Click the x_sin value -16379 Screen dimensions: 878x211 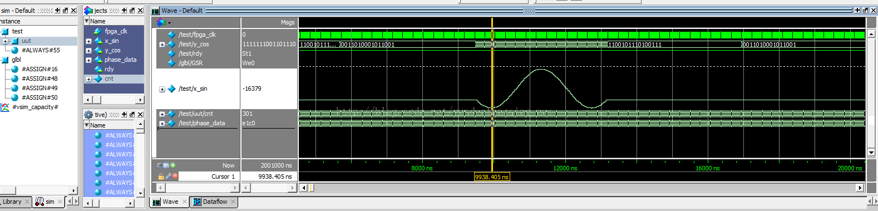click(x=252, y=89)
